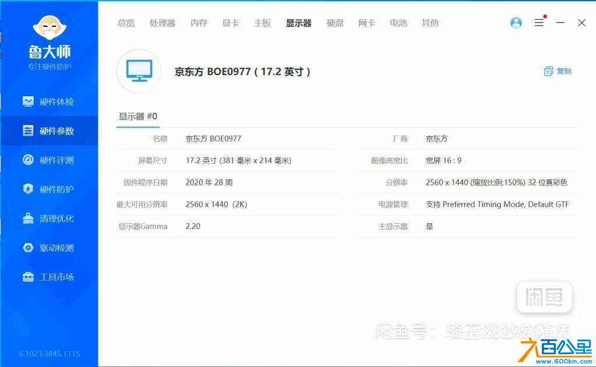Click the 厂商 value 京东方
Viewport: 596px width, 367px height.
coord(437,139)
